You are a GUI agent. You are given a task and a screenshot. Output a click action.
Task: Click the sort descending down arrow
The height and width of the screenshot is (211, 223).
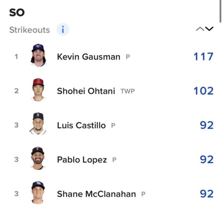[x=209, y=29]
